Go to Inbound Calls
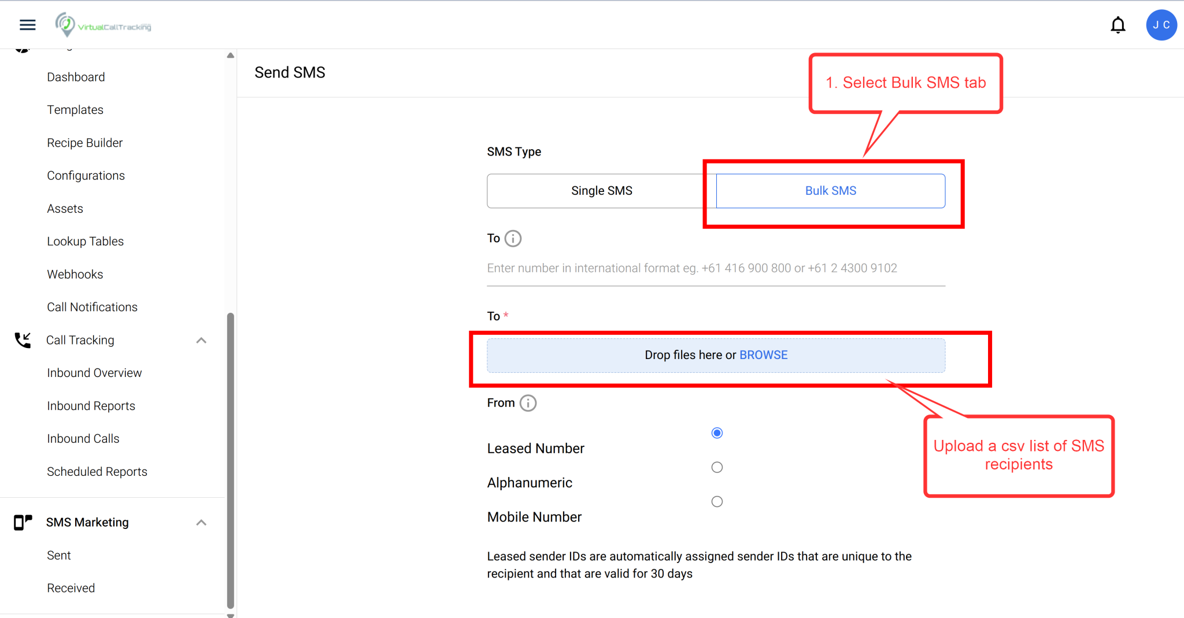 pyautogui.click(x=83, y=439)
